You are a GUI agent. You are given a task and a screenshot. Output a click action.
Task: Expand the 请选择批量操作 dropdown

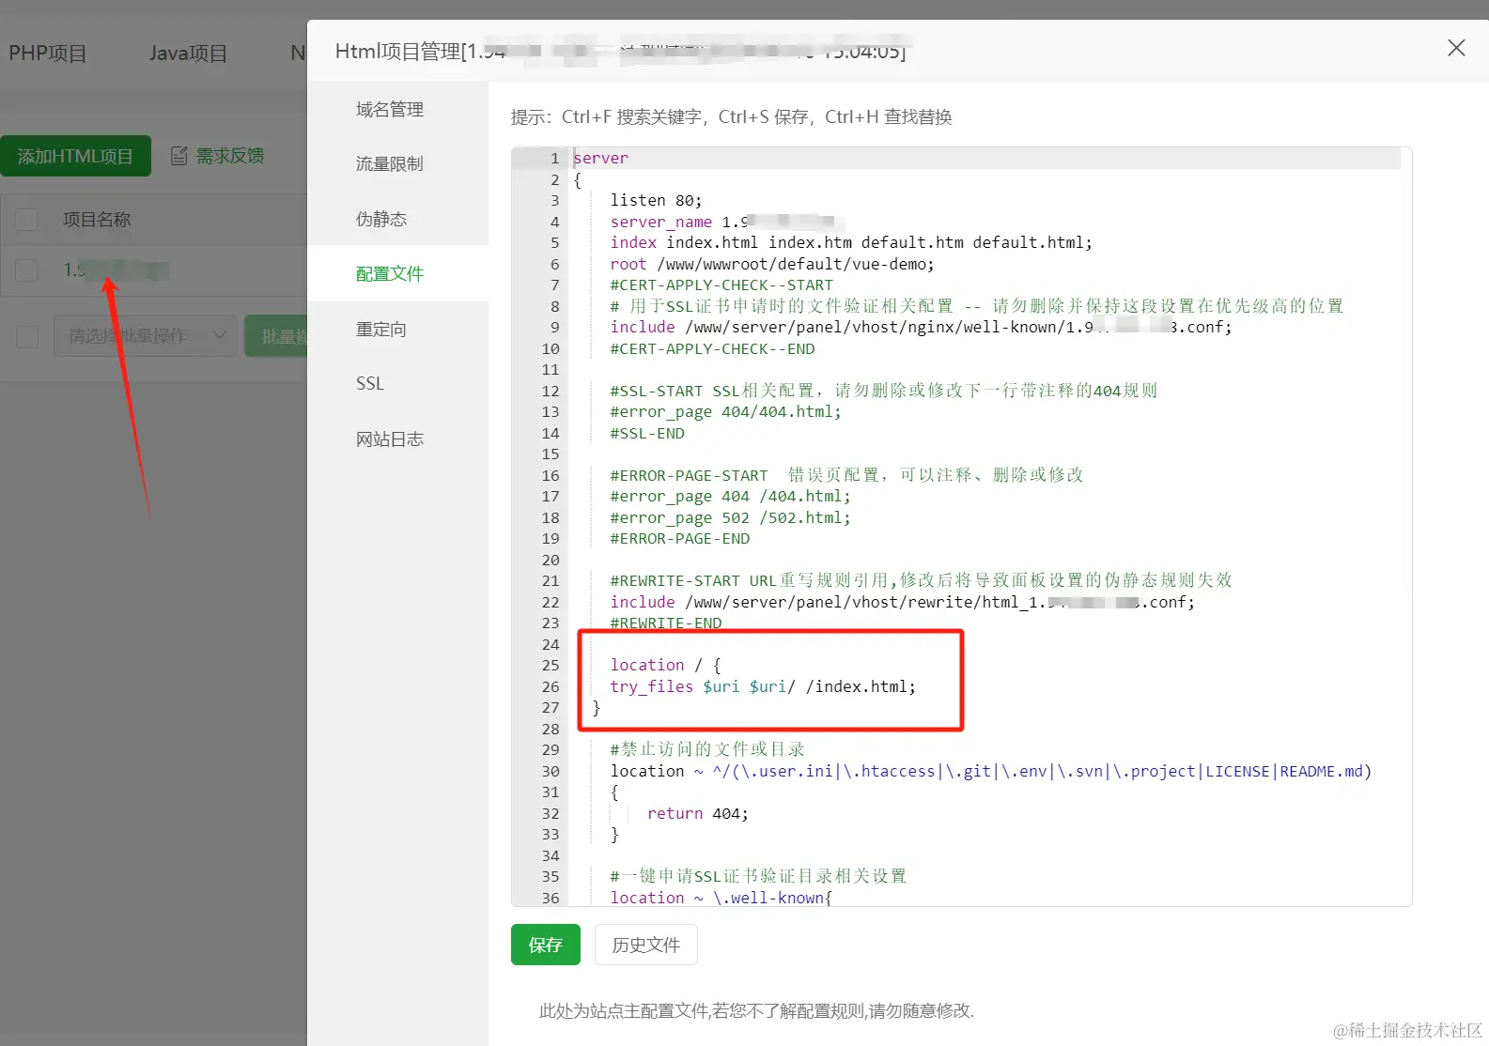tap(146, 335)
